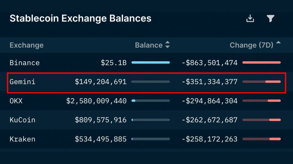The height and width of the screenshot is (164, 293).
Task: Select the KuCoin exchange name
Action: (22, 120)
